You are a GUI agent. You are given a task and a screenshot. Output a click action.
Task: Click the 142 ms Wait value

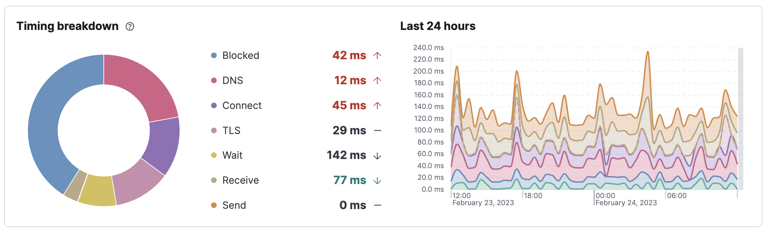coord(346,155)
